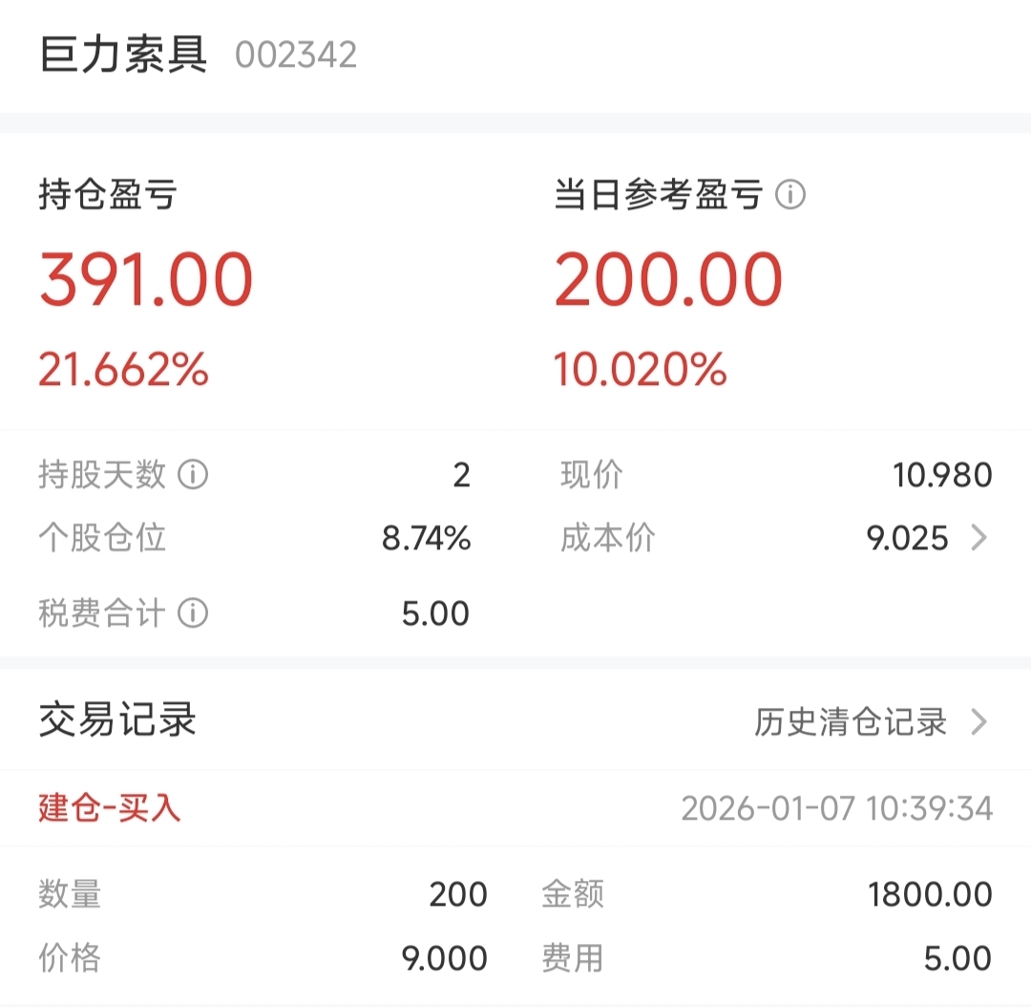Click the 391.00 position profit figure
Viewport: 1031px width, 1007px height.
tap(146, 280)
